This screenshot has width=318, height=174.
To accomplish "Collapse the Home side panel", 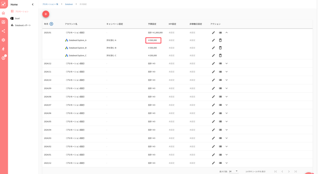I will (x=33, y=5).
